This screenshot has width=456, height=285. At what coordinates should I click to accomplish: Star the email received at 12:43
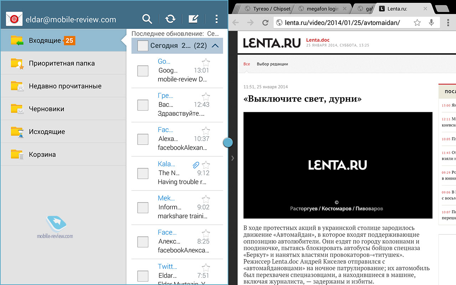pos(206,97)
